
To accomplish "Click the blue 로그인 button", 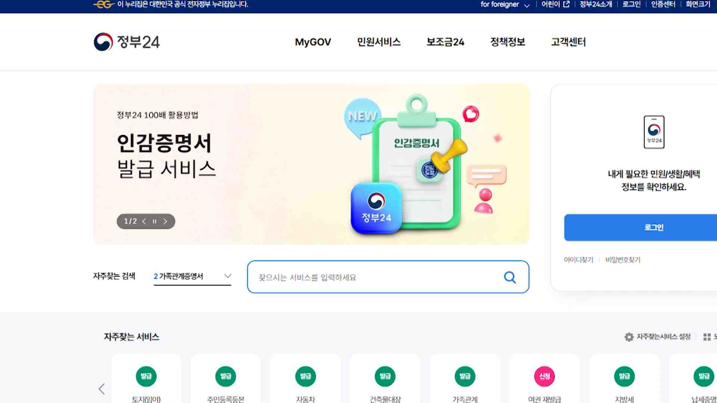I will (640, 227).
